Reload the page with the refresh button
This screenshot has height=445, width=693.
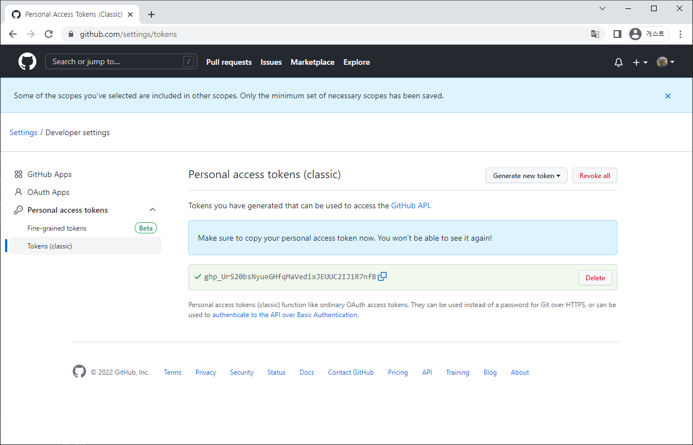49,34
